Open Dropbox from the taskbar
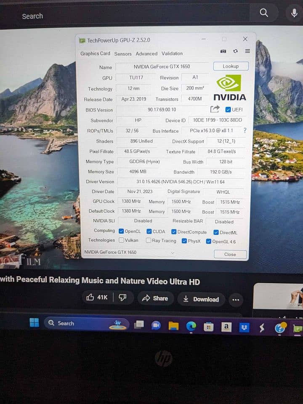 pos(245,327)
